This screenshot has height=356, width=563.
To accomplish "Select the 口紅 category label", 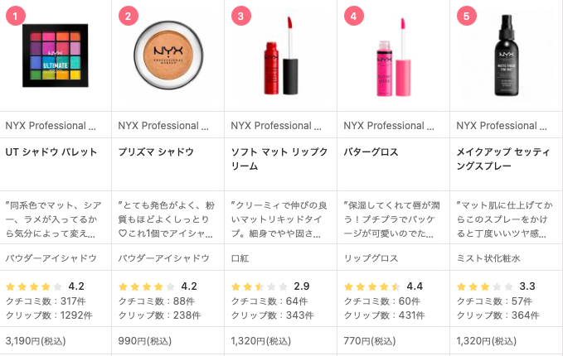I will (240, 258).
